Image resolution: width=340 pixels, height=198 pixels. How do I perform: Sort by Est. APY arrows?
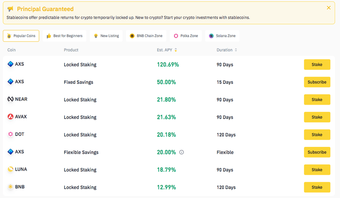175,50
